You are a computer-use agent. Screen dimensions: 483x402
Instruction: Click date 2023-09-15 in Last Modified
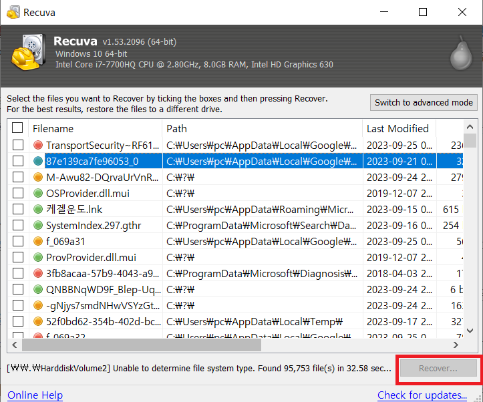click(399, 209)
